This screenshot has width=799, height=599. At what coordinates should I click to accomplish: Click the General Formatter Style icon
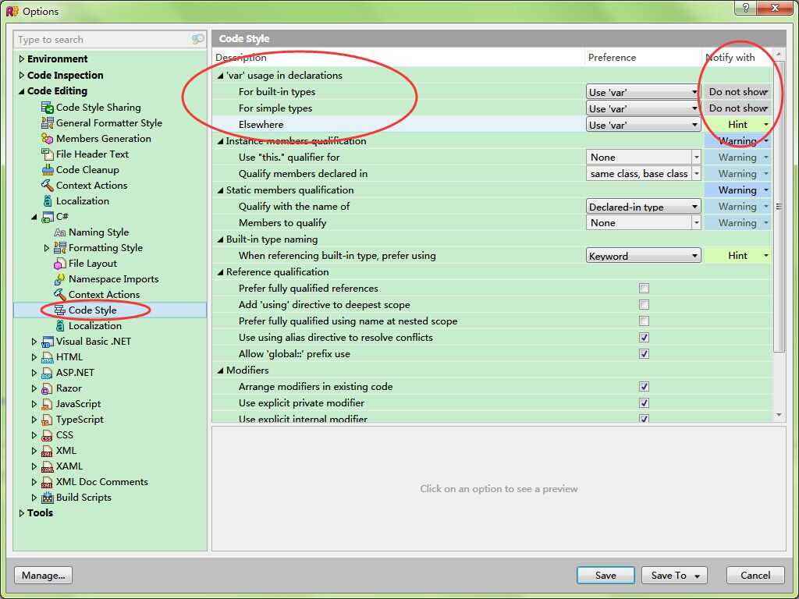[47, 122]
